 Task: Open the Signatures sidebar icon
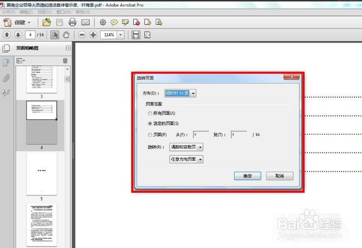(x=6, y=93)
